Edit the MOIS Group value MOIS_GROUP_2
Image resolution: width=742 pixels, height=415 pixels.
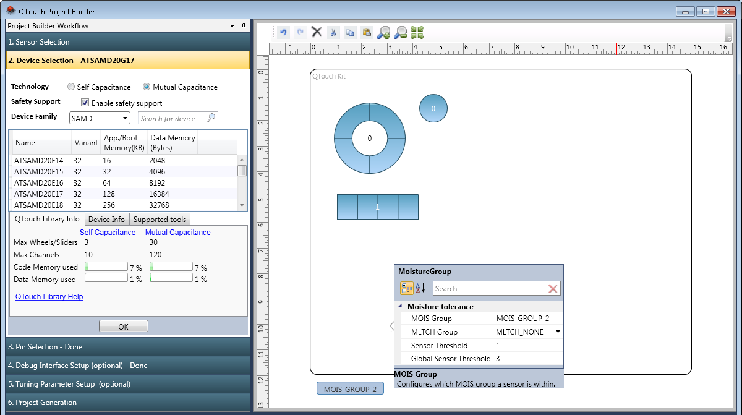[x=528, y=319]
